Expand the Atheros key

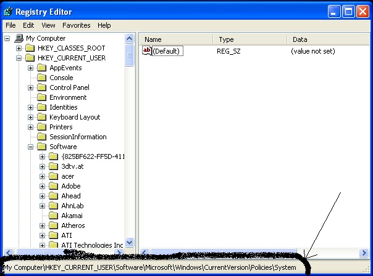click(x=43, y=225)
